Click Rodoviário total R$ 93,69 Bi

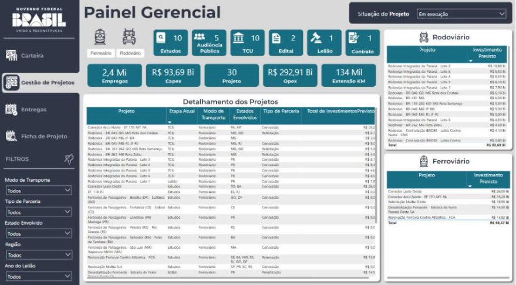tap(496, 145)
